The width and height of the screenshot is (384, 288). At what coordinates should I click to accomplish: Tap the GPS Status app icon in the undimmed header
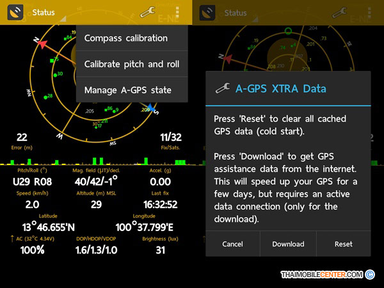pyautogui.click(x=14, y=12)
